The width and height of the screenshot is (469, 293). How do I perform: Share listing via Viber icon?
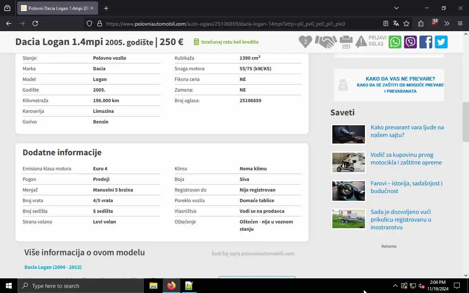coord(410,42)
